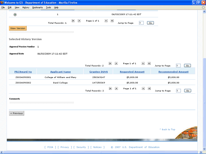Open the FOIA footer link
The height and width of the screenshot is (154, 206).
[x=50, y=147]
